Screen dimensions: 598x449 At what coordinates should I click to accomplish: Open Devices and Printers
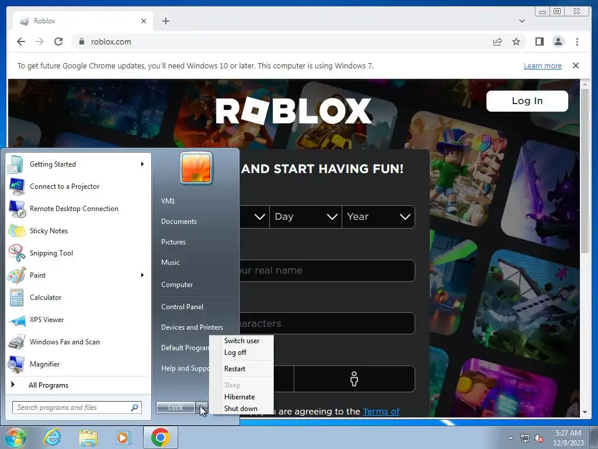(192, 327)
